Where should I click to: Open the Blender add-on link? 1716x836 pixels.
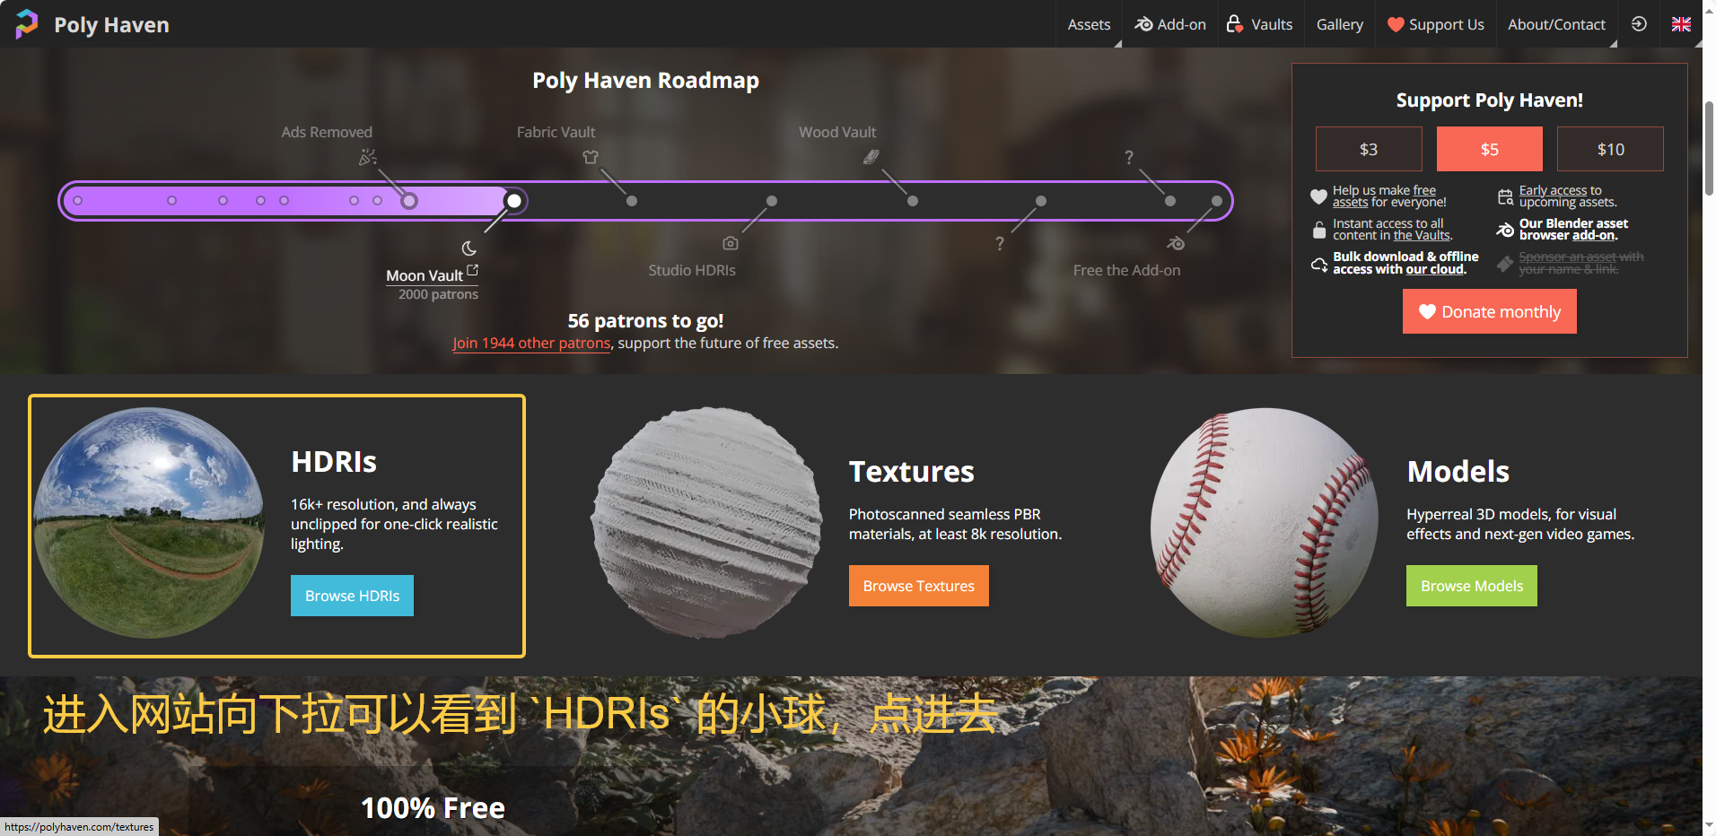click(1593, 235)
